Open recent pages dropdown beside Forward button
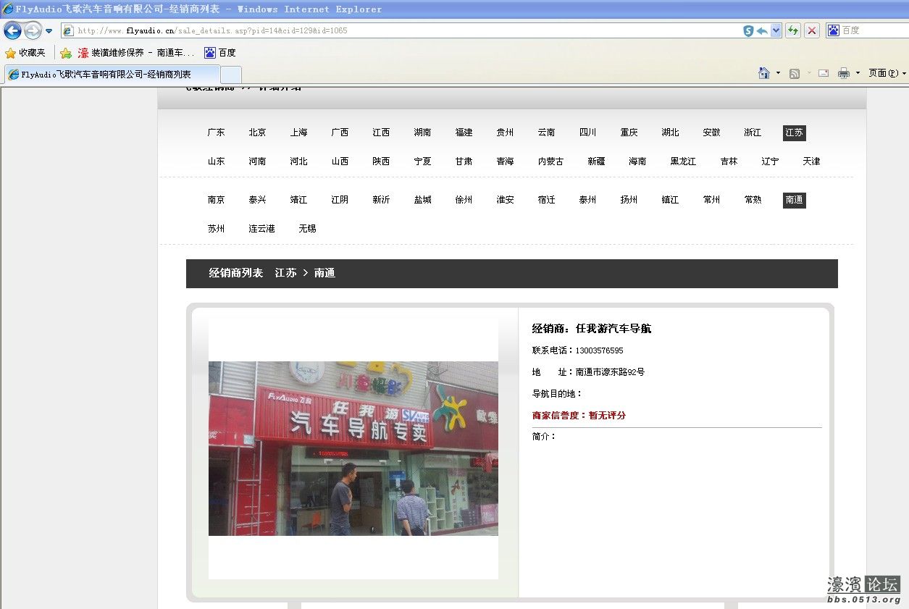The image size is (909, 609). (49, 31)
